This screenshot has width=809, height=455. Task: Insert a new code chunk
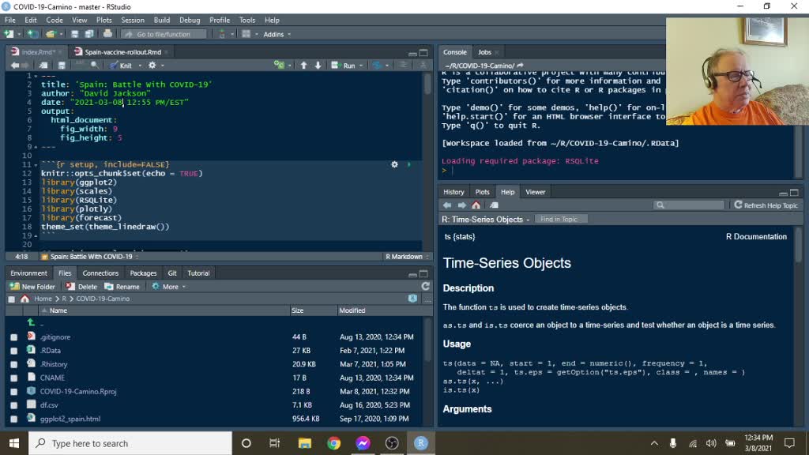pos(279,65)
